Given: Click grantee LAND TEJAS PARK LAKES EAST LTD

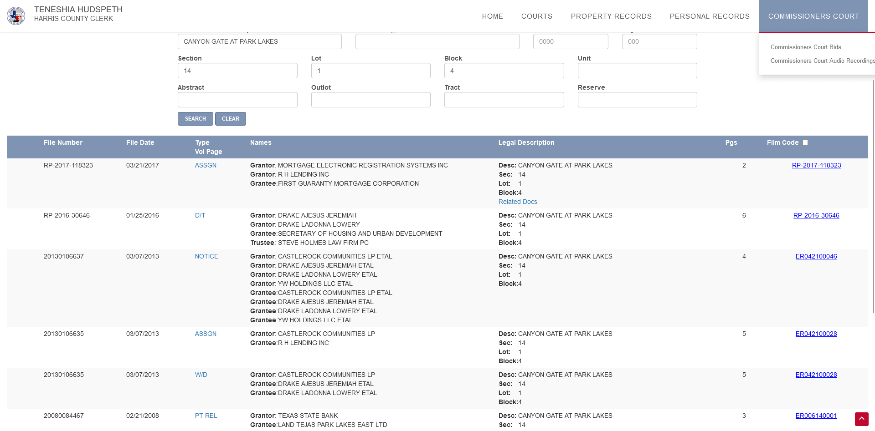Looking at the screenshot, I should (333, 425).
